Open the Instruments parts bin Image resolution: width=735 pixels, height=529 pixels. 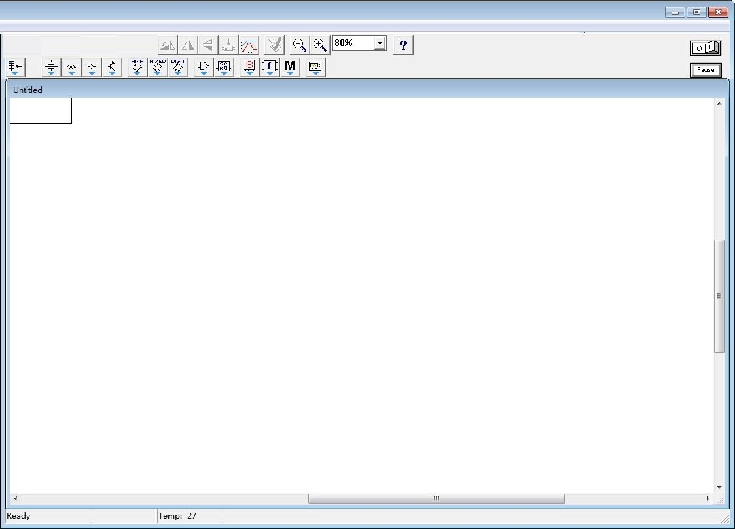315,67
